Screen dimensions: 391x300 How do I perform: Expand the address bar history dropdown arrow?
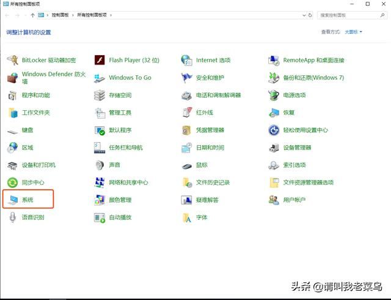pos(304,15)
